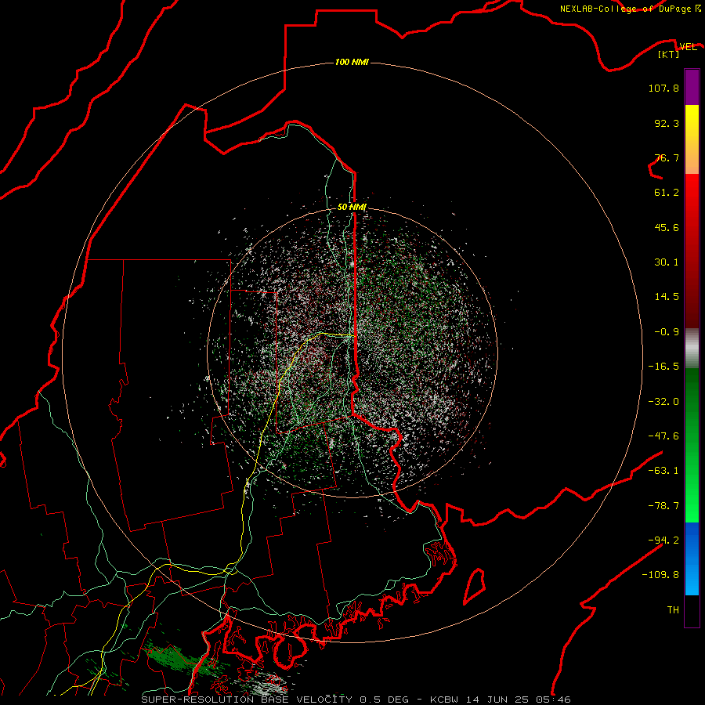This screenshot has width=705, height=705.
Task: Click the -63.1 legend value
Action: [663, 471]
